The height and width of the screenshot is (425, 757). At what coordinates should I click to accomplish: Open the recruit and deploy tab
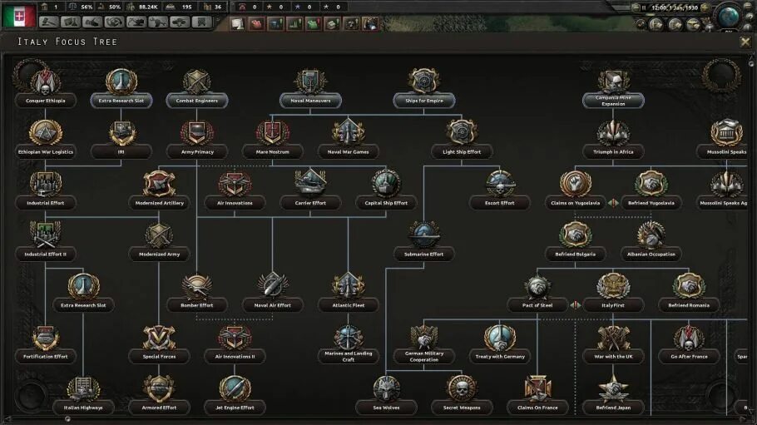coord(180,22)
